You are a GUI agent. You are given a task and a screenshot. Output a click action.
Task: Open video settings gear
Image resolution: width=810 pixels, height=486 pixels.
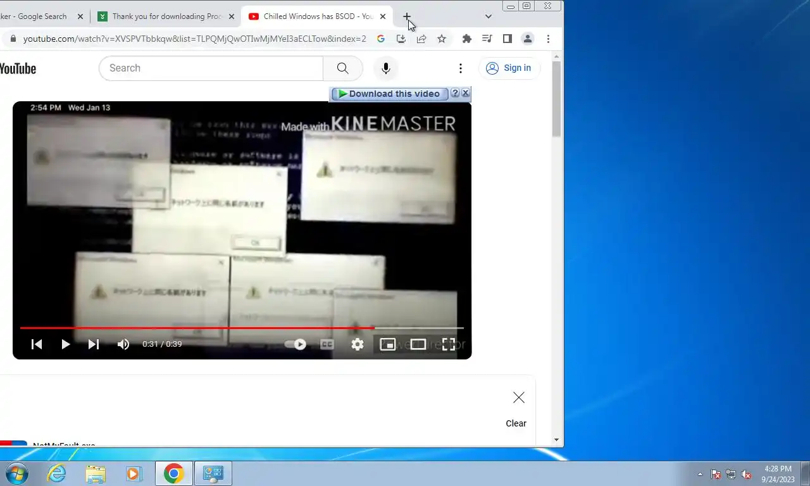358,344
